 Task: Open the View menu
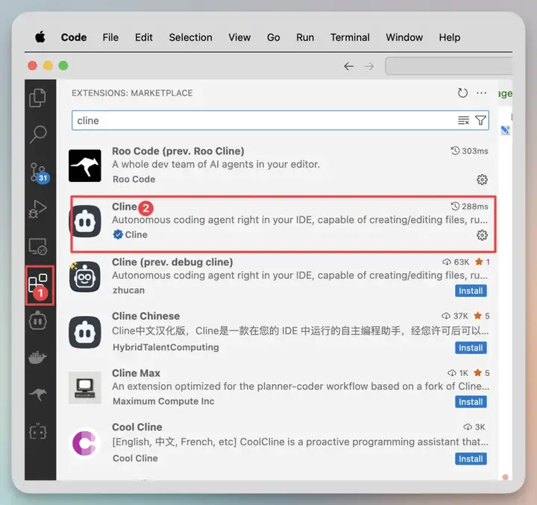[239, 37]
